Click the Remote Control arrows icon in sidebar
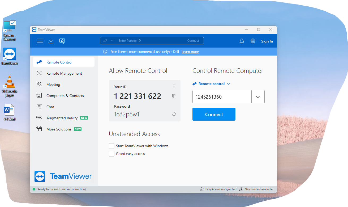 [39, 62]
